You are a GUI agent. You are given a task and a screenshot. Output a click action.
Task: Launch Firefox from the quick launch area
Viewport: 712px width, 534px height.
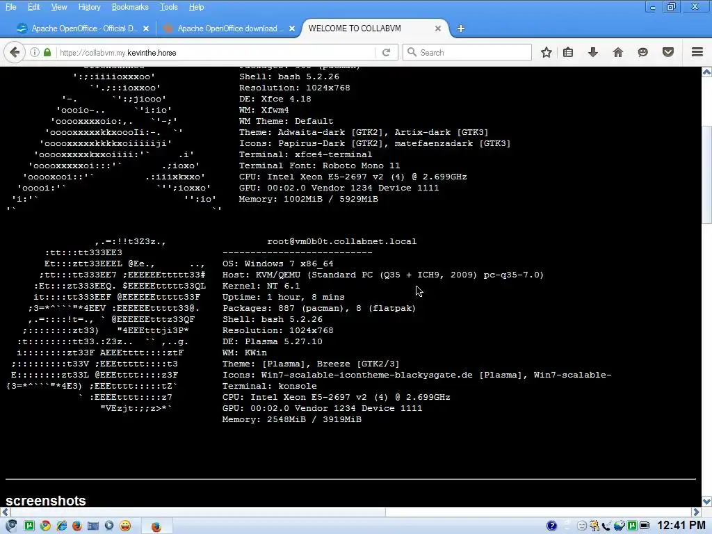[x=77, y=526]
